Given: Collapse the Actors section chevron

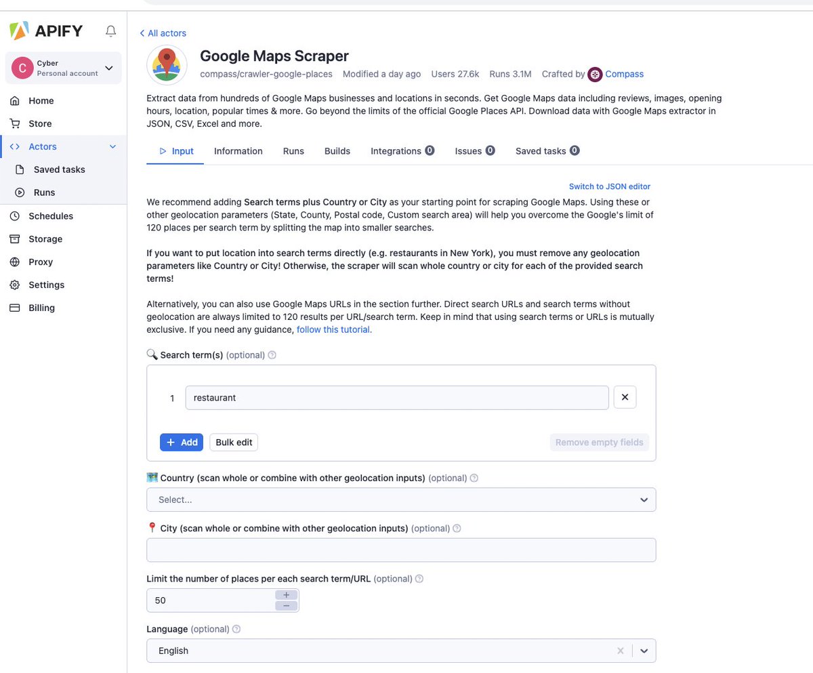Looking at the screenshot, I should point(112,146).
